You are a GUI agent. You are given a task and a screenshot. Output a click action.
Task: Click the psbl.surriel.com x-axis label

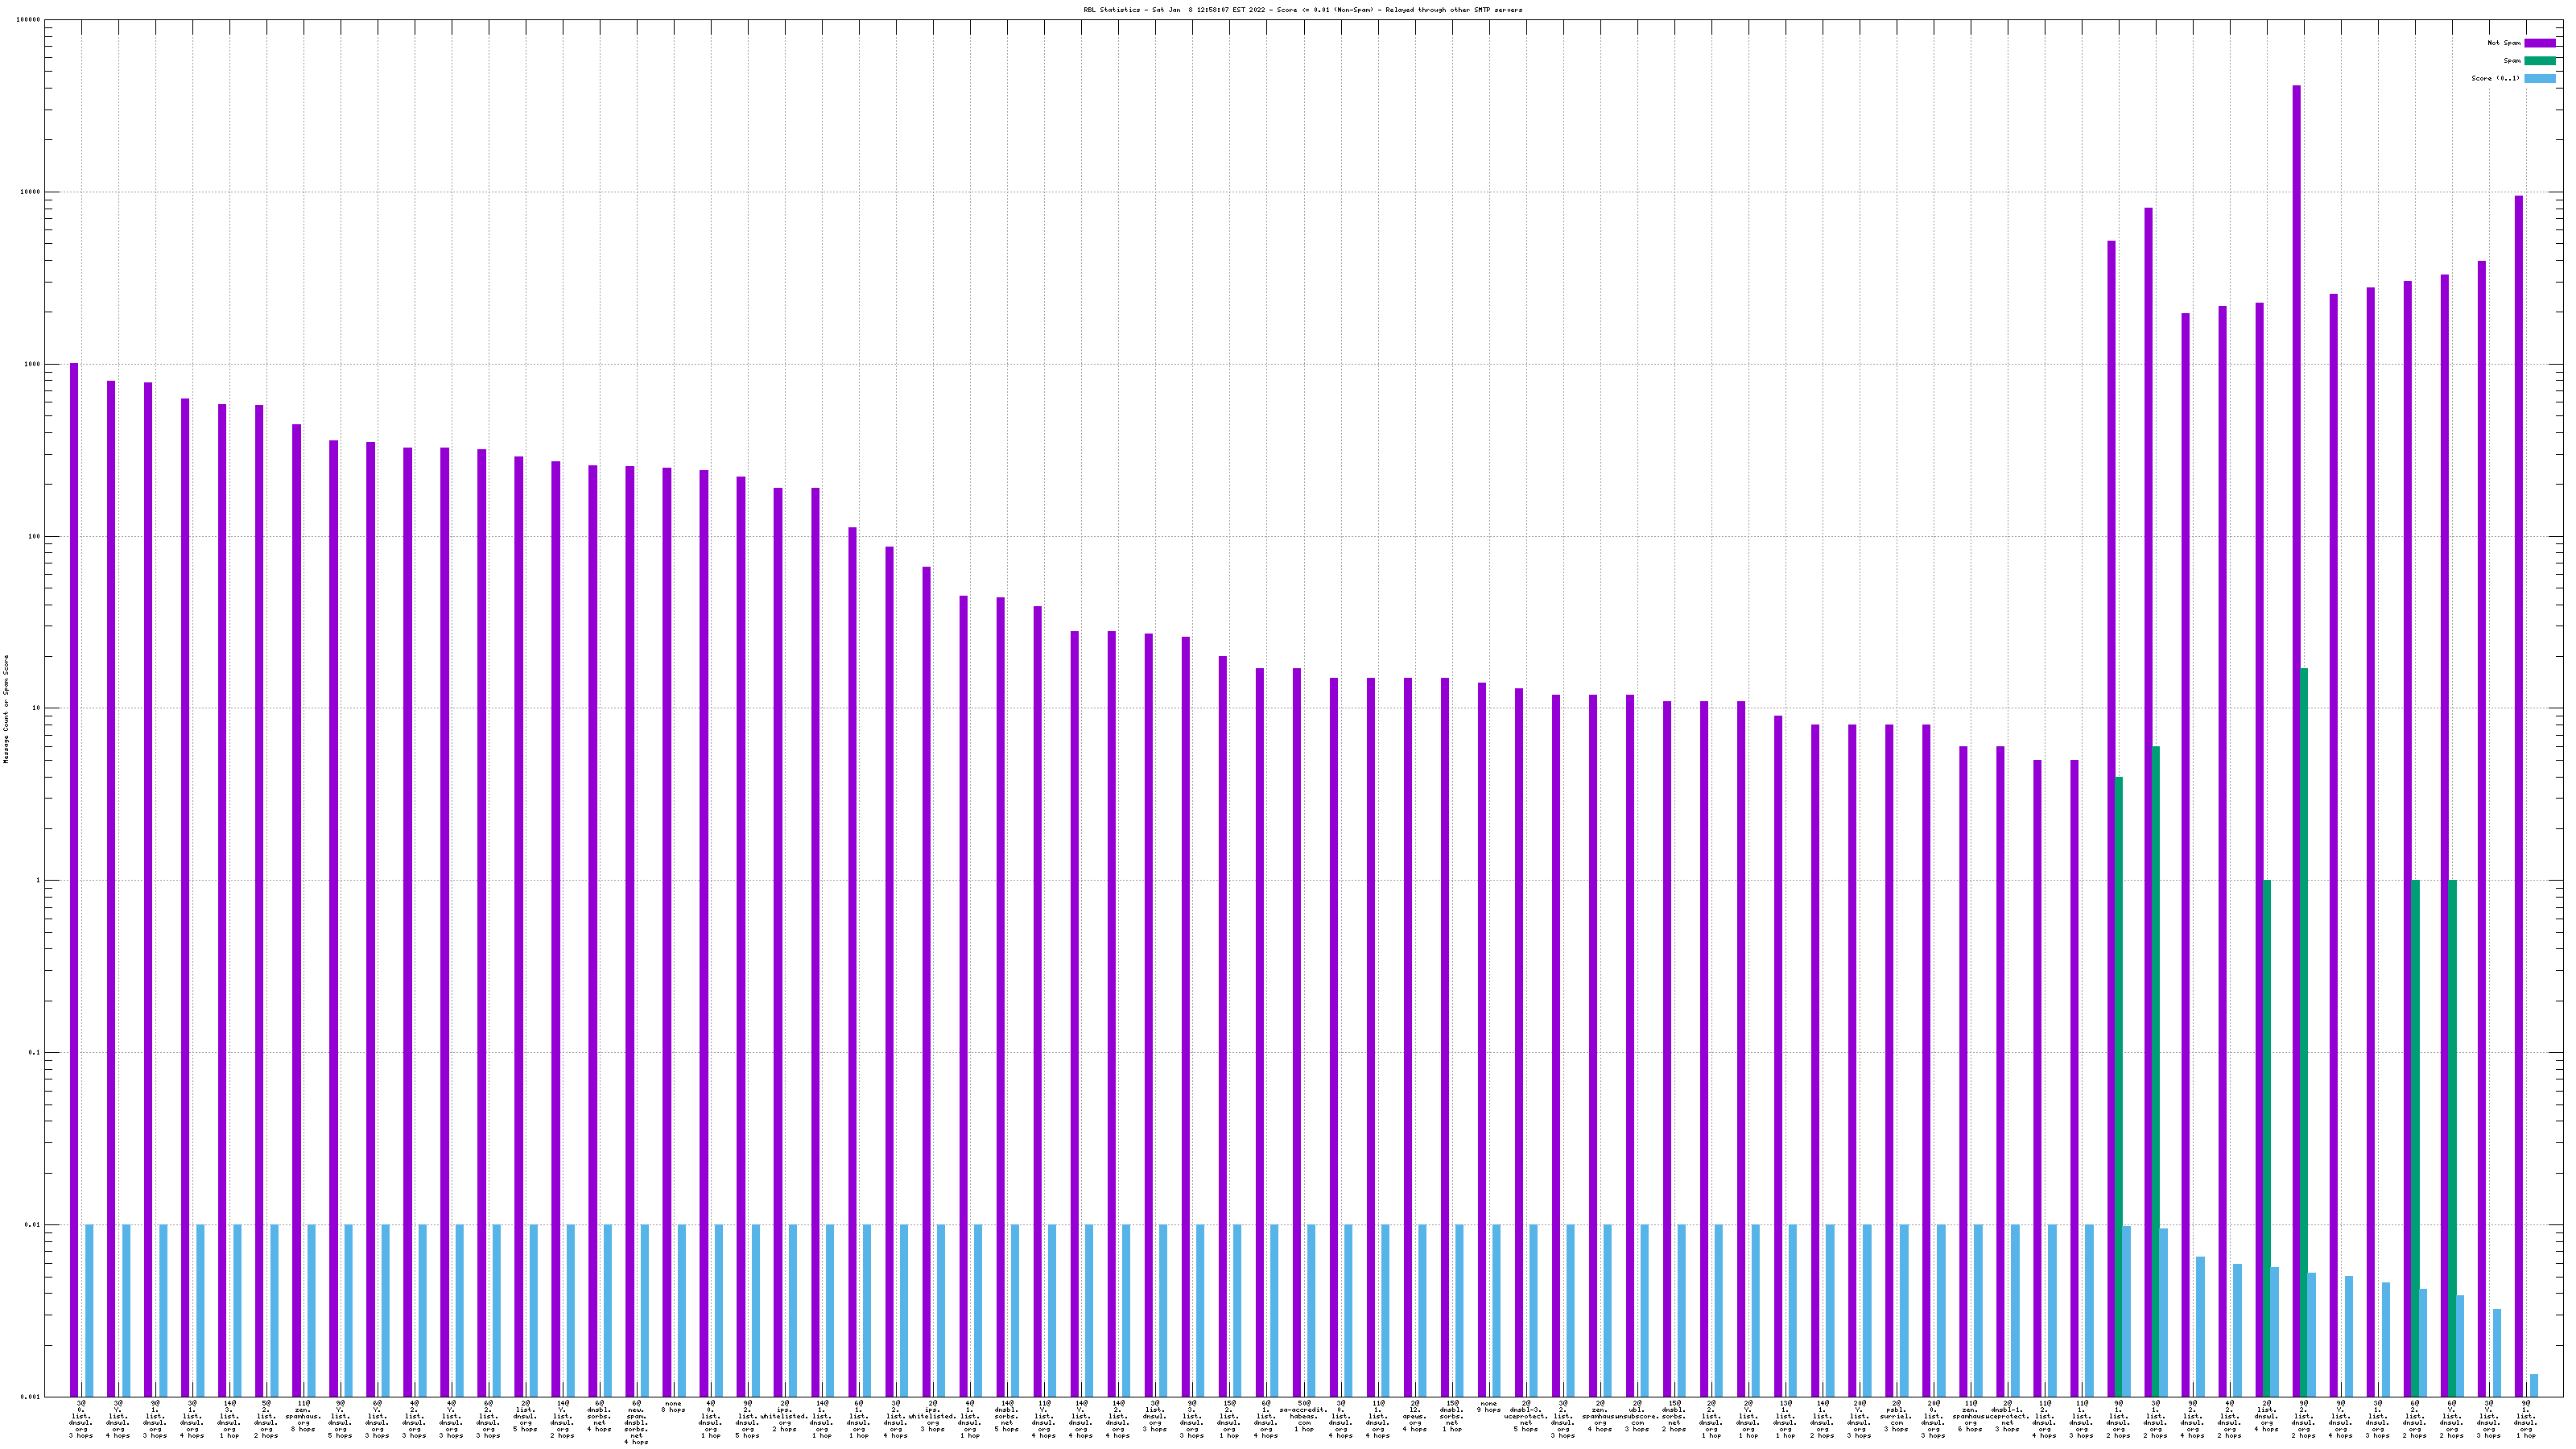pos(1896,1416)
